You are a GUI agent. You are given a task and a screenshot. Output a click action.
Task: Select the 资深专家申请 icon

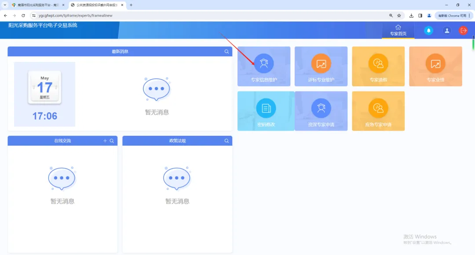[x=321, y=108]
